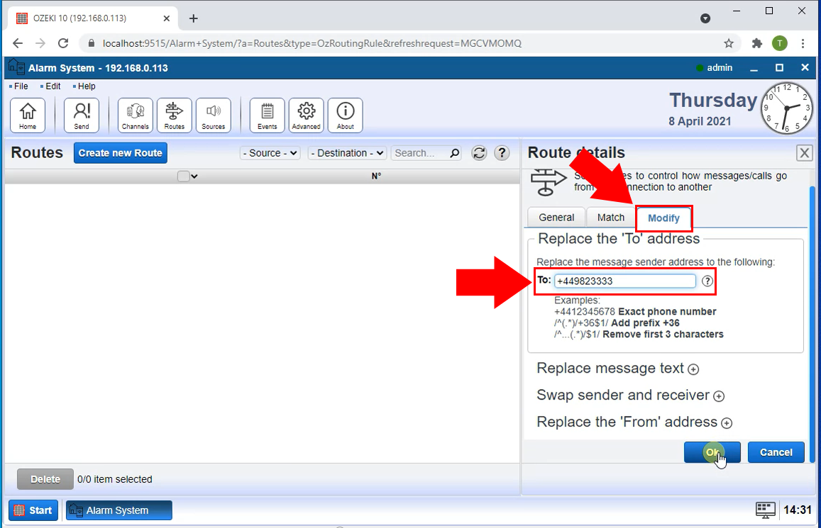Open the Source filter dropdown
Screen dimensions: 821x528
tap(270, 153)
